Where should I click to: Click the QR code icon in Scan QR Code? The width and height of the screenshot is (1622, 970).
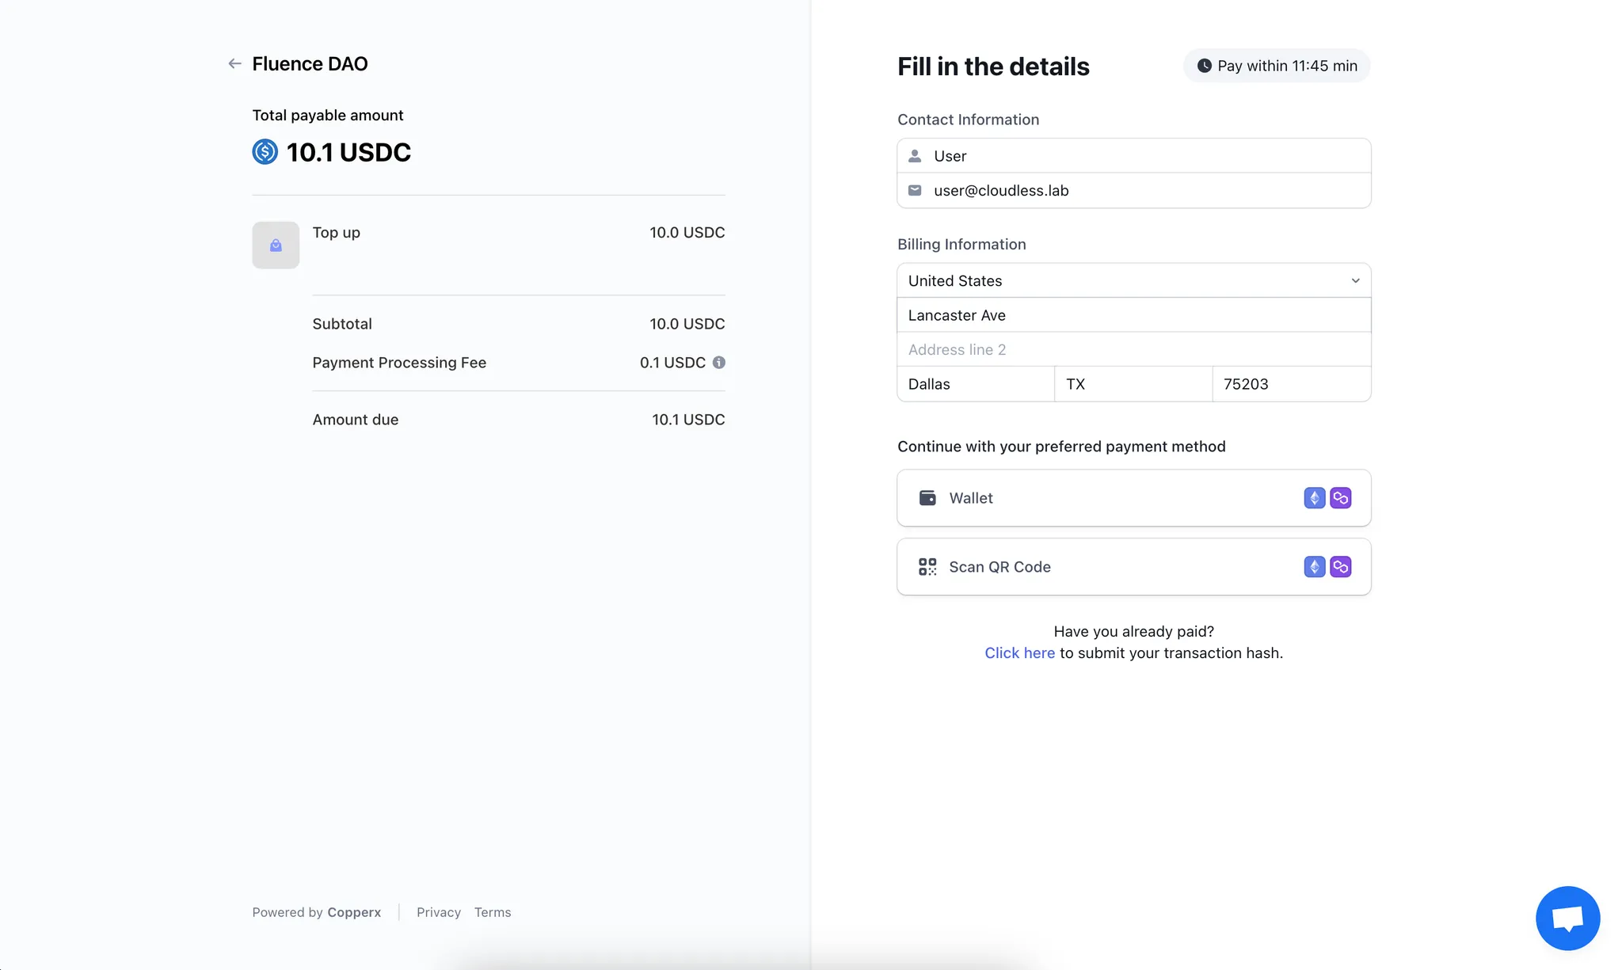[927, 567]
